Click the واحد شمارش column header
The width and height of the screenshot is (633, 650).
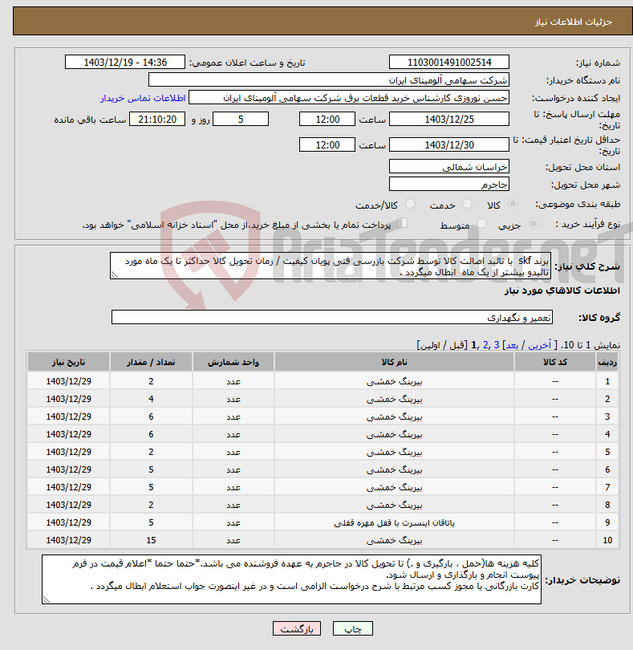(x=233, y=362)
